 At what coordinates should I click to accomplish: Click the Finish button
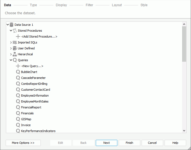[129, 143]
